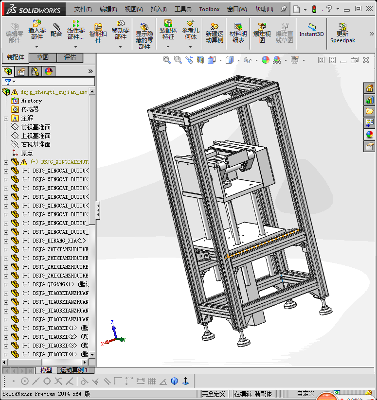Select the Move Component (移动零部件) tool
The width and height of the screenshot is (377, 400).
pyautogui.click(x=121, y=30)
